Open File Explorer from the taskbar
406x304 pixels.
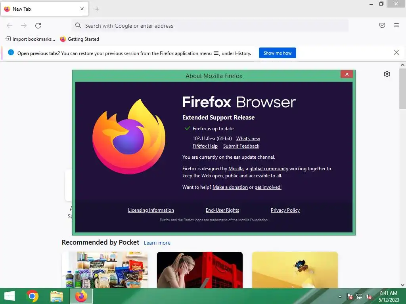[56, 296]
